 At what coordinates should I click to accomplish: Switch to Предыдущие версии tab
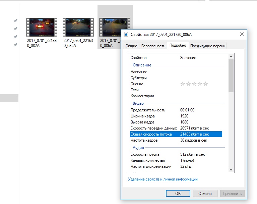208,46
